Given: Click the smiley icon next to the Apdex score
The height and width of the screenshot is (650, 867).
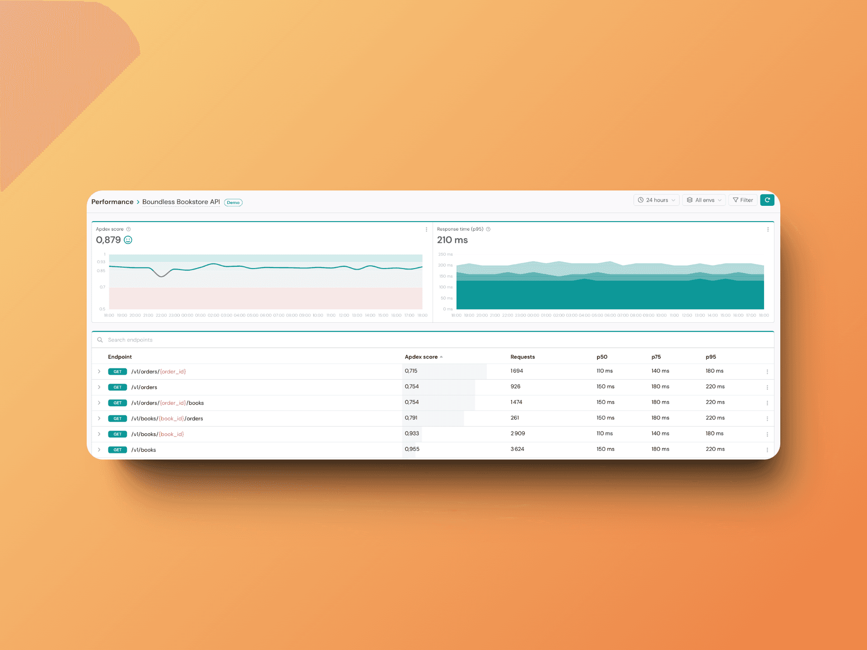Looking at the screenshot, I should tap(128, 240).
